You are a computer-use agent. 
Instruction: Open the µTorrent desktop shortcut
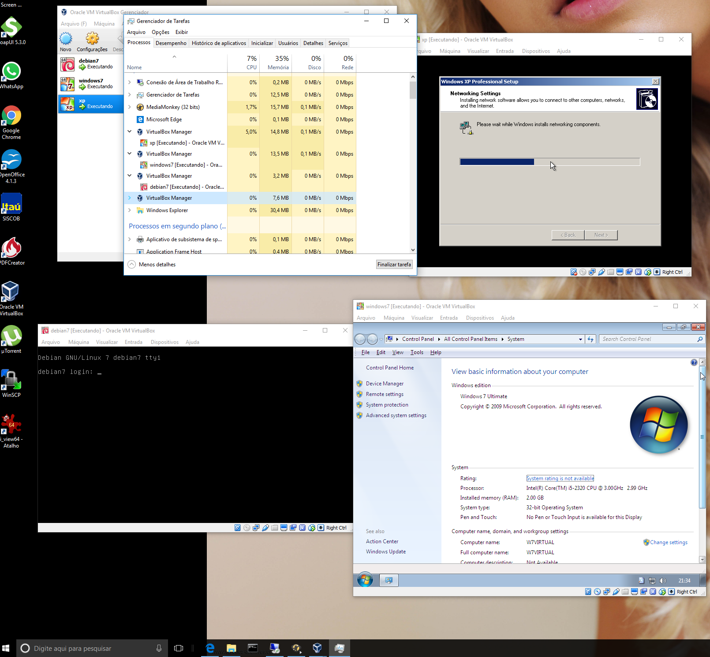coord(11,340)
